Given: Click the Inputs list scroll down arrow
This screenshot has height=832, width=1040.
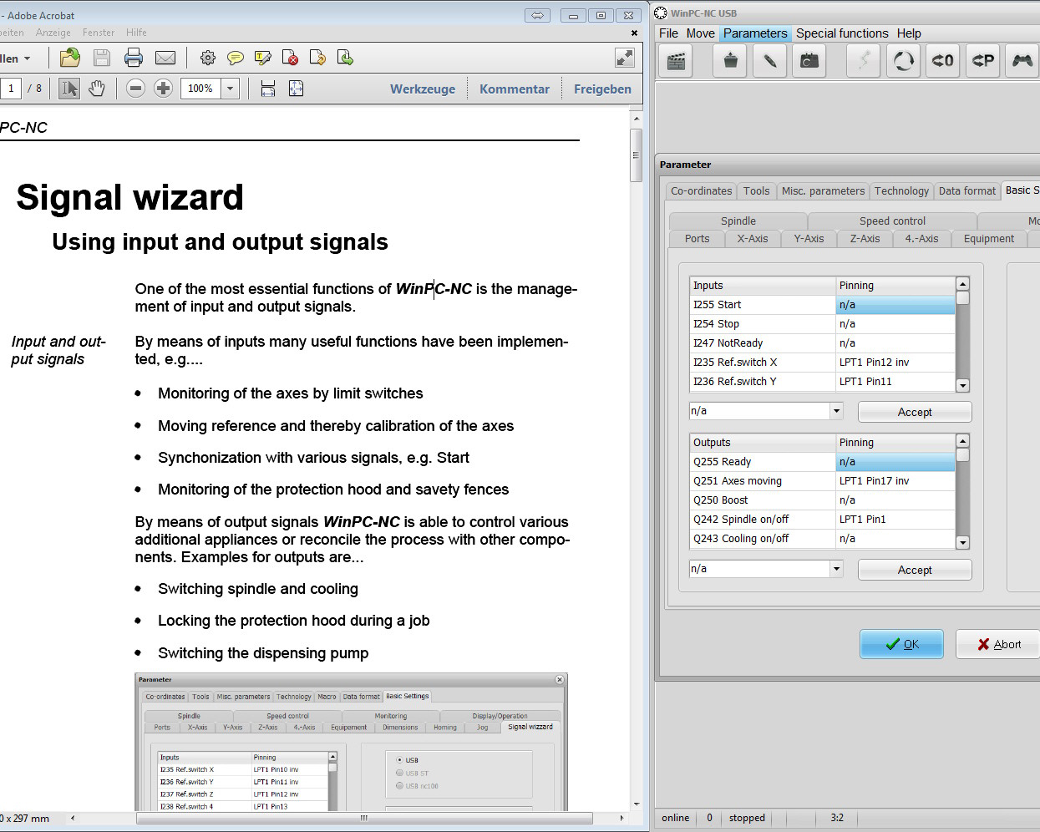Looking at the screenshot, I should click(962, 385).
